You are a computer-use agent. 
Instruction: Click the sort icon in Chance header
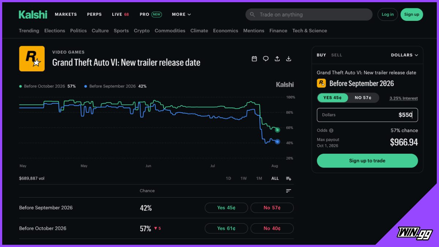289,191
